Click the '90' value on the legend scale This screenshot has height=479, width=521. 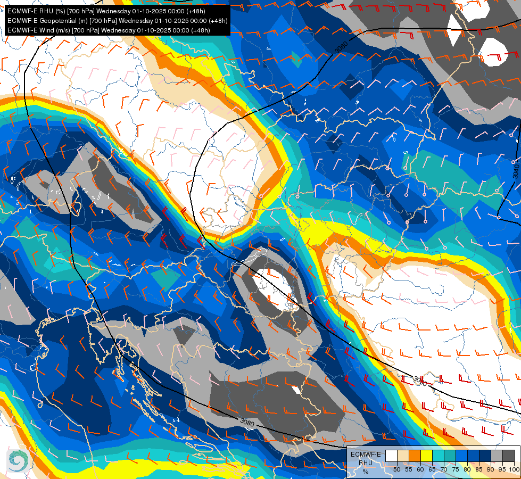click(491, 470)
